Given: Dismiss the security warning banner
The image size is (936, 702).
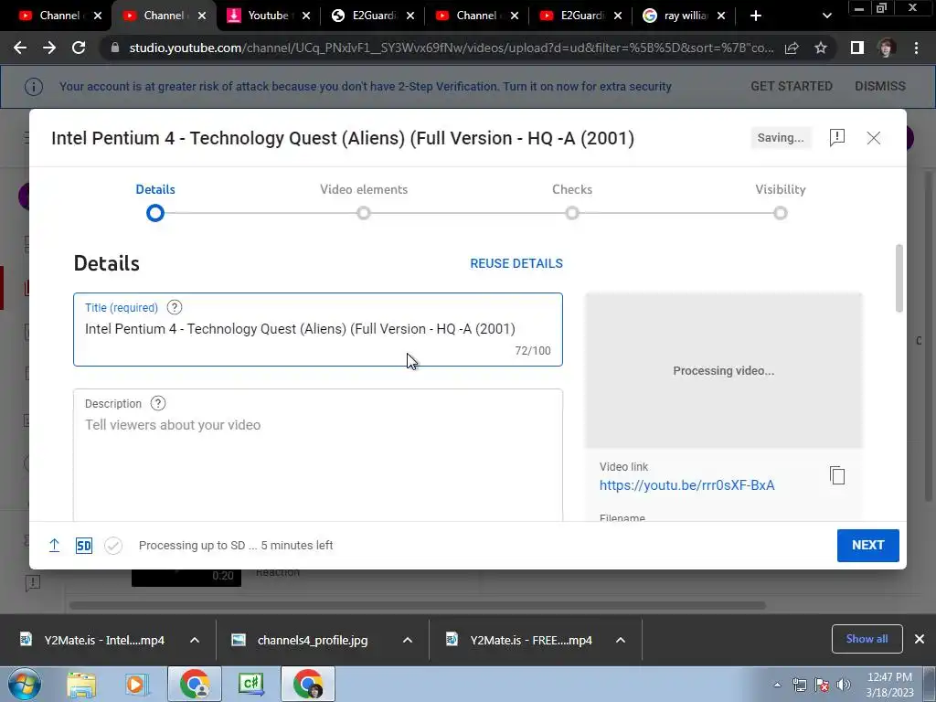Looking at the screenshot, I should [x=880, y=87].
